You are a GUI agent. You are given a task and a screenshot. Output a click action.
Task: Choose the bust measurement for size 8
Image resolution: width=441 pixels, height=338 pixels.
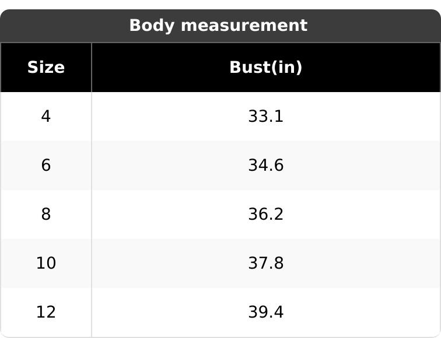pos(266,214)
